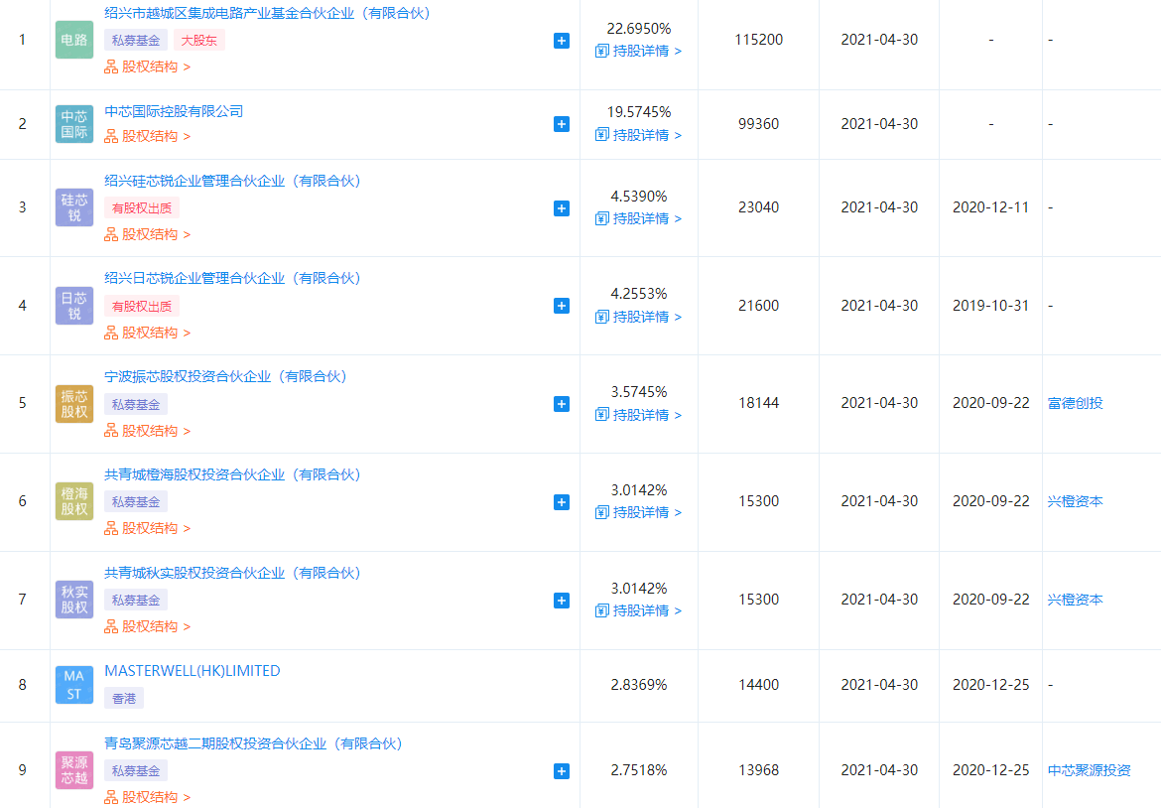Open 共青城秋实股权投资合伙企业 company link
Screen dimensions: 1161x808
coord(232,573)
